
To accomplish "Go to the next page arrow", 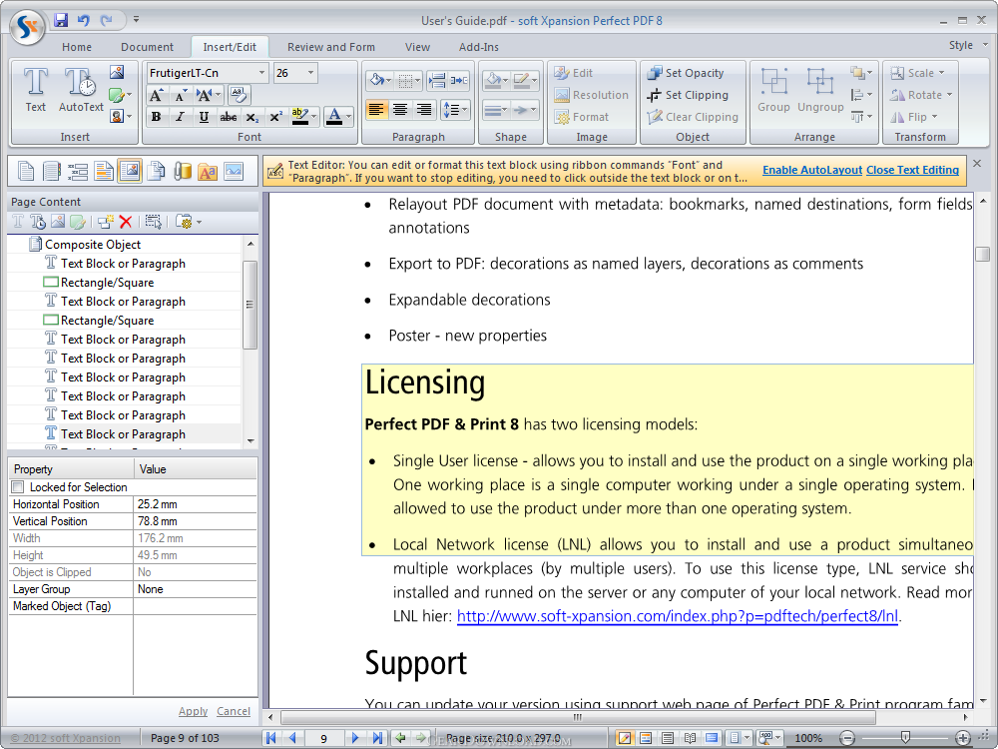I will tap(354, 738).
